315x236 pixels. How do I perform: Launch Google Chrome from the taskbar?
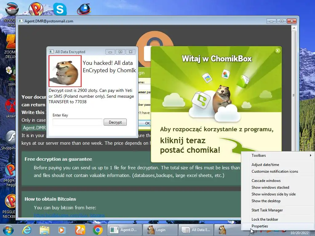pyautogui.click(x=98, y=230)
